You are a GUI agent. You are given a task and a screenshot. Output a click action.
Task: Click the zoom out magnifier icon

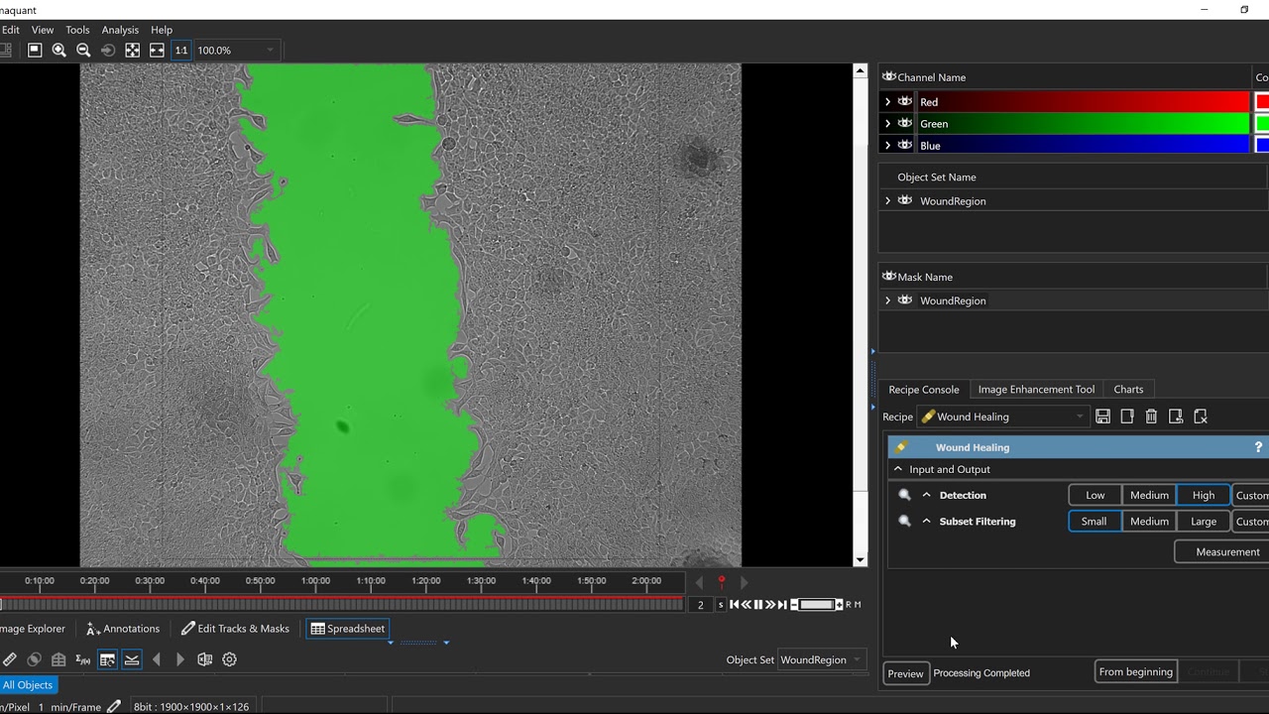(83, 50)
